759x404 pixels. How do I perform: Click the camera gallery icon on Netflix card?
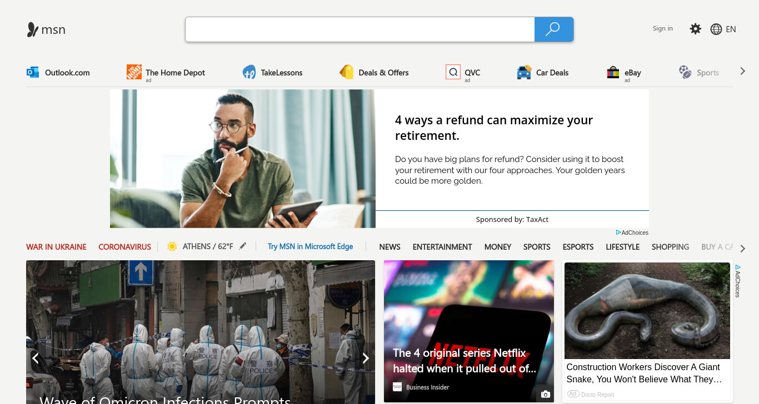[x=546, y=394]
